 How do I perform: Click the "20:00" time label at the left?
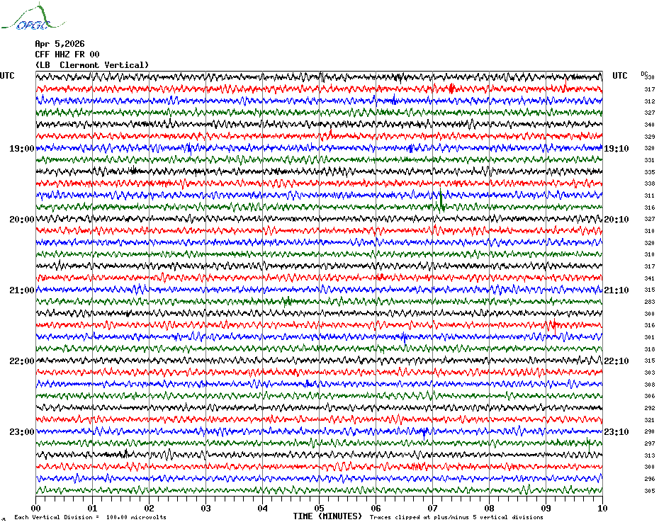pyautogui.click(x=21, y=220)
